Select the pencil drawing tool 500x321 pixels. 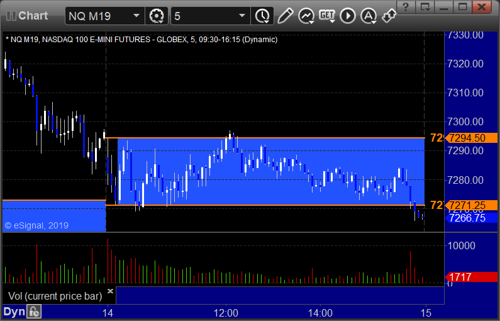[x=285, y=16]
